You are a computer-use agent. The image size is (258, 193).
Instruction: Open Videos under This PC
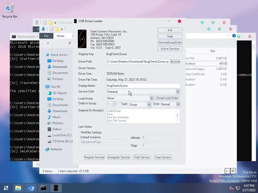pyautogui.click(x=54, y=129)
